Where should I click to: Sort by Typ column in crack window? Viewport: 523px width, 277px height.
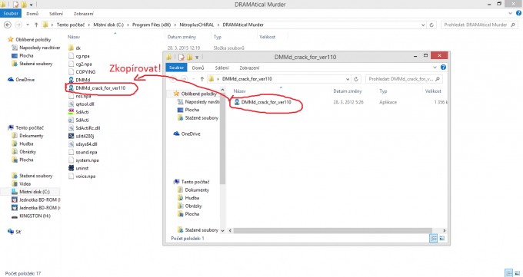pos(383,91)
